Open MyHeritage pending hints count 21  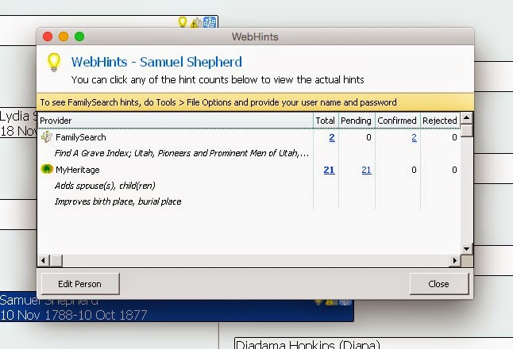pos(366,170)
